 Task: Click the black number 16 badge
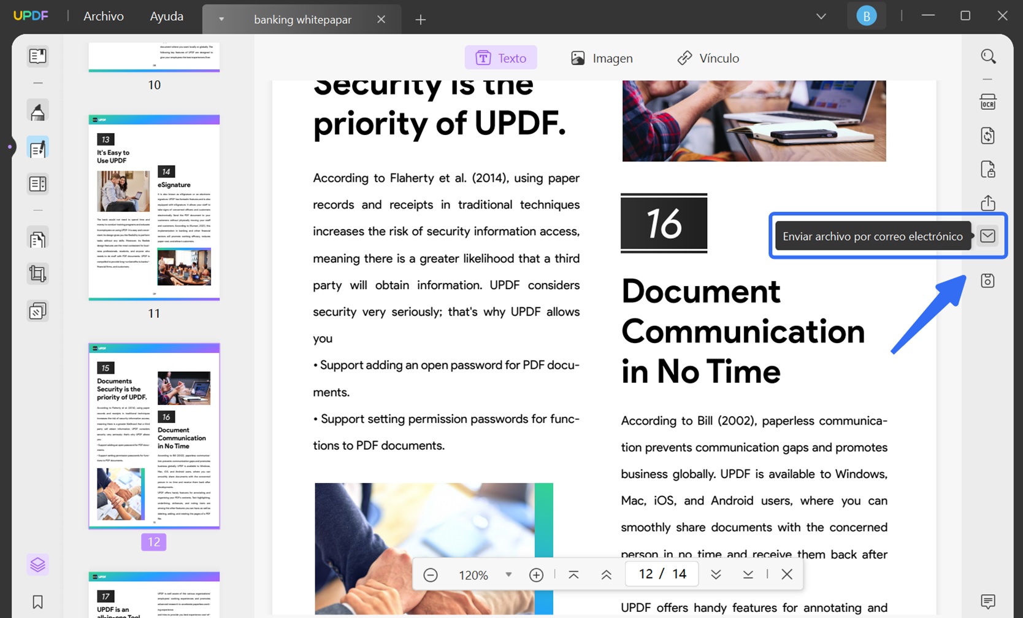tap(664, 223)
